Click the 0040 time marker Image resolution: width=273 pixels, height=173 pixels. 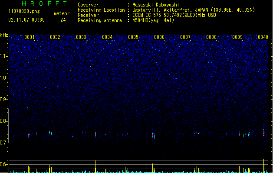tap(263, 37)
